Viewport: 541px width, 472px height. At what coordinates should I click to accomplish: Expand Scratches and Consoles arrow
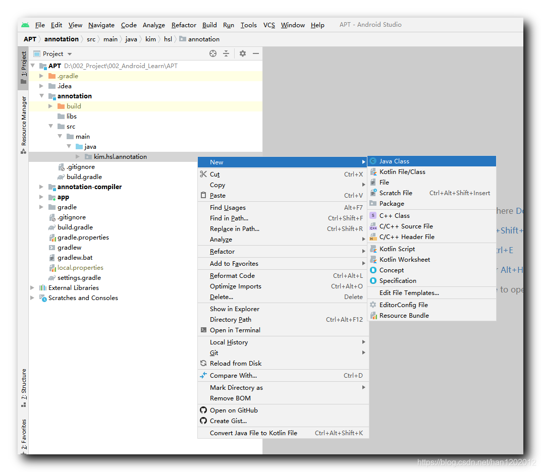(x=32, y=298)
